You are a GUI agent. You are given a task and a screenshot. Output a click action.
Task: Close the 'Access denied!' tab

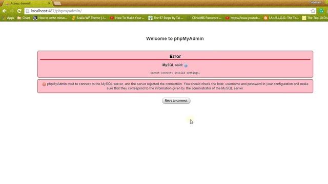click(49, 4)
